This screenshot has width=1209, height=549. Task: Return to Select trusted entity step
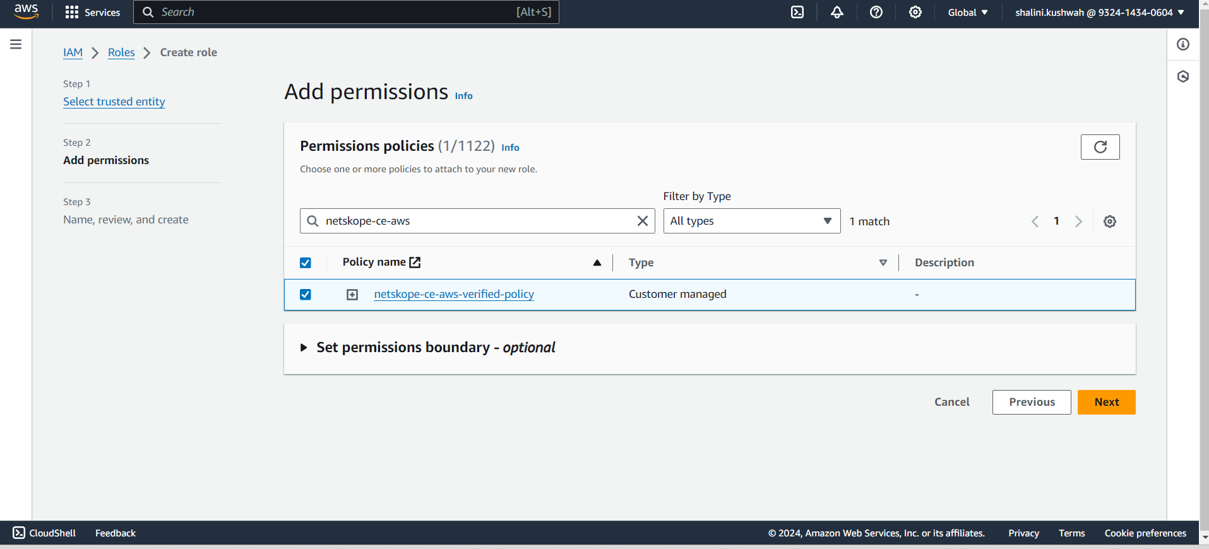click(x=114, y=102)
